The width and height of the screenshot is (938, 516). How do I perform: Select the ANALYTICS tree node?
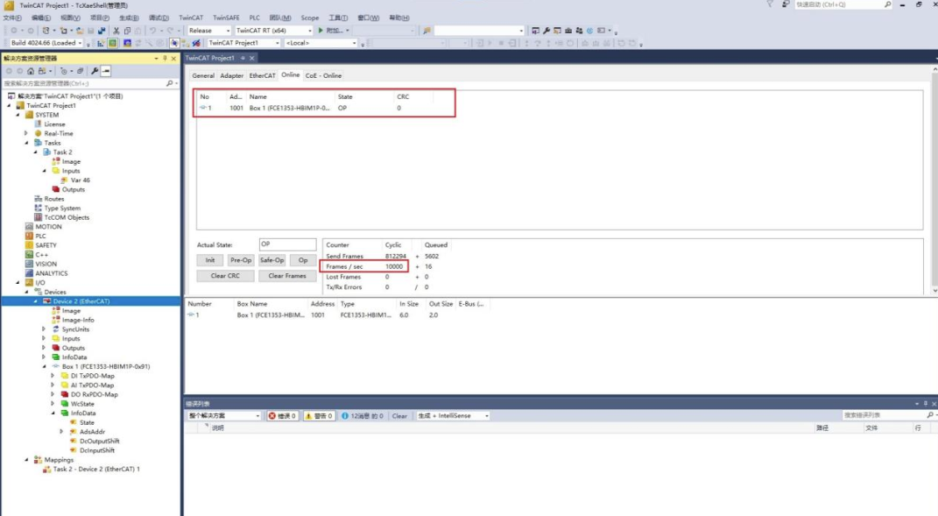51,273
